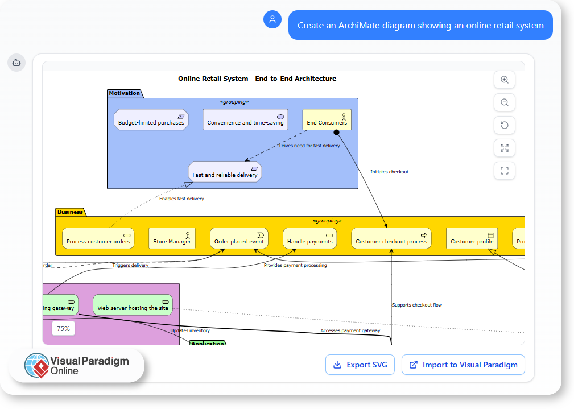Select the Business group label
This screenshot has width=574, height=409.
70,212
